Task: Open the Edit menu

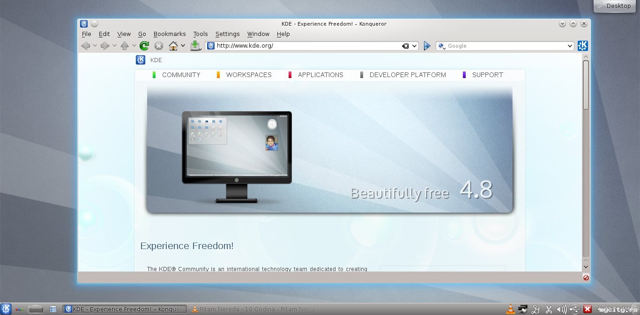Action: point(104,34)
